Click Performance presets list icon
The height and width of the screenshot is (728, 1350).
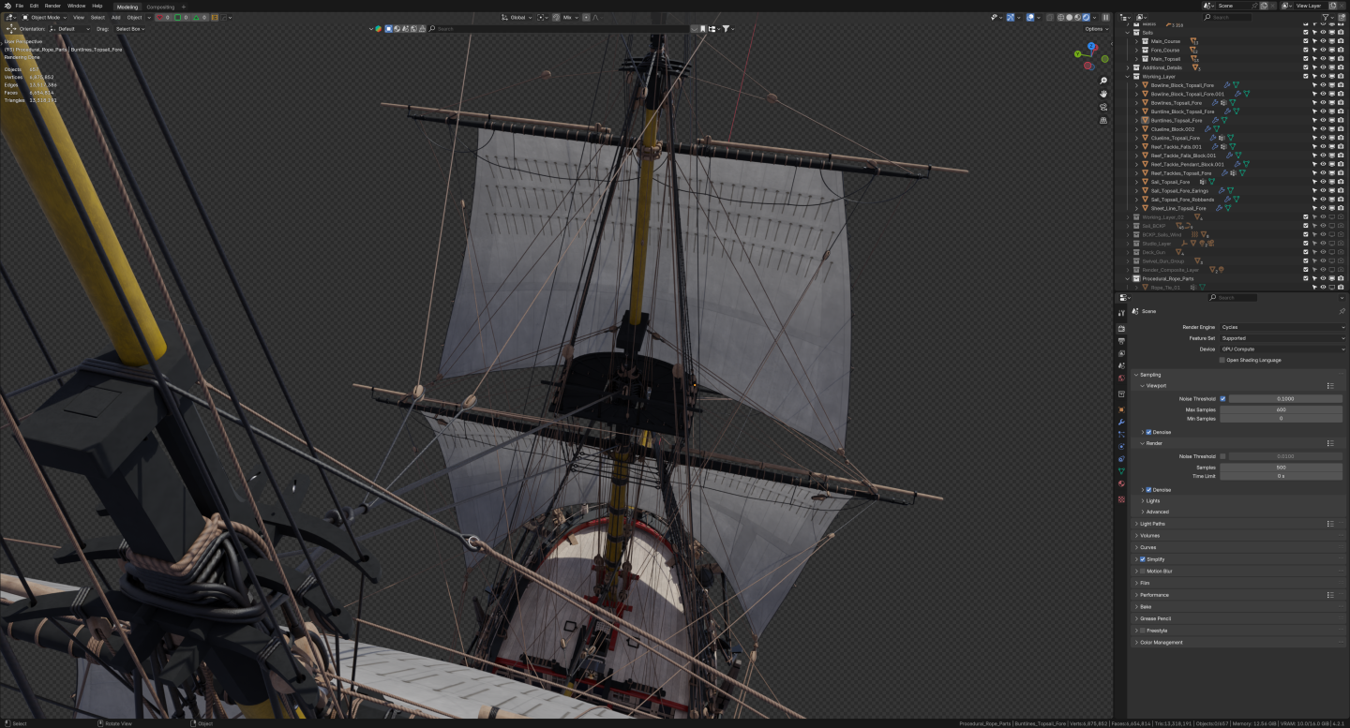[x=1330, y=595]
